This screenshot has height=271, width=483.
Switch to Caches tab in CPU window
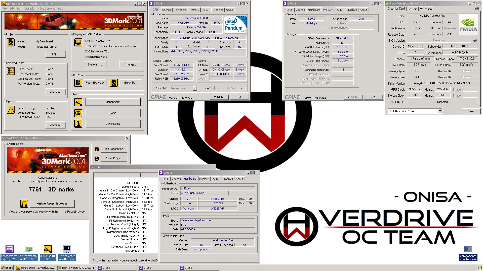(166, 10)
